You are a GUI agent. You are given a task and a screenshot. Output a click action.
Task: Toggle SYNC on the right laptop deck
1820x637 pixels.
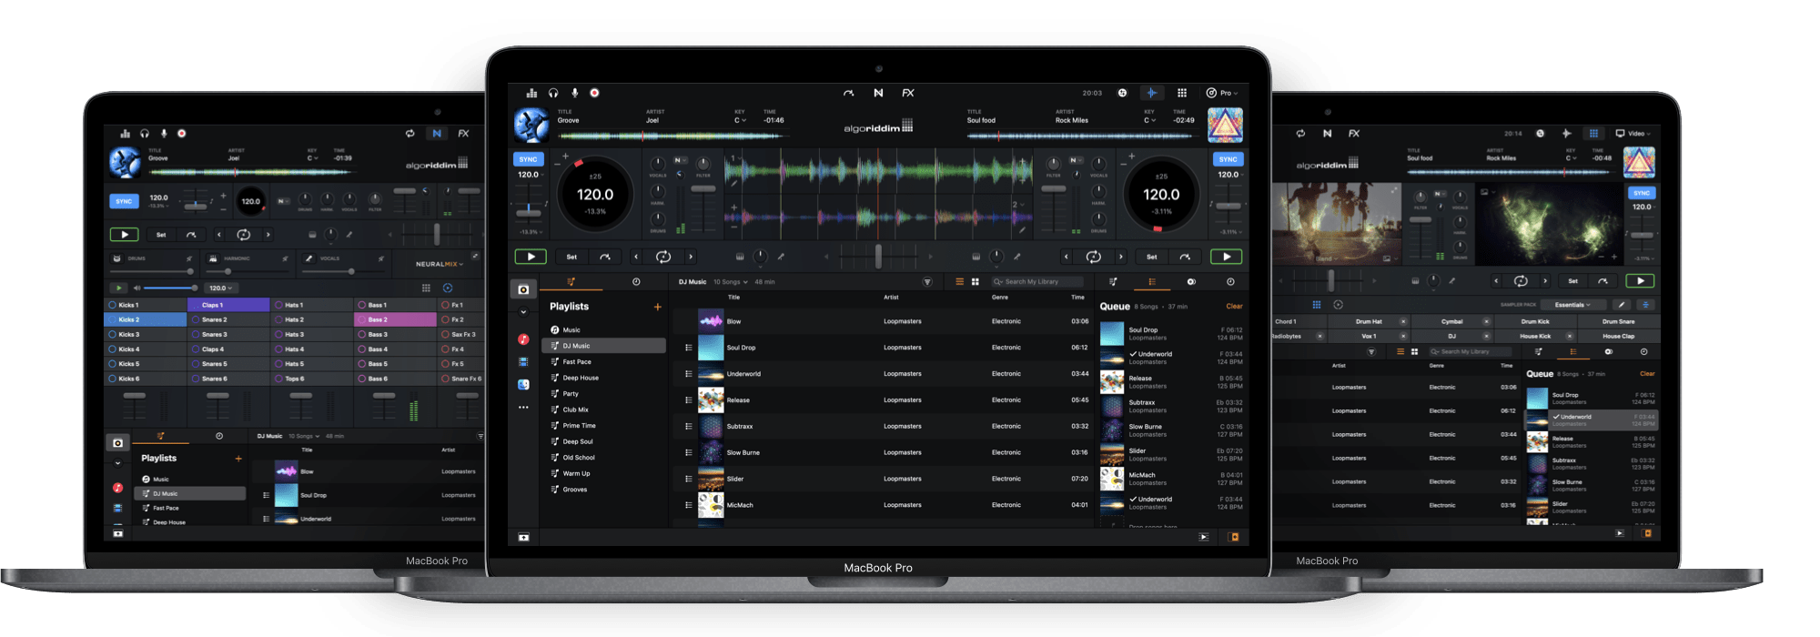[x=1642, y=193]
